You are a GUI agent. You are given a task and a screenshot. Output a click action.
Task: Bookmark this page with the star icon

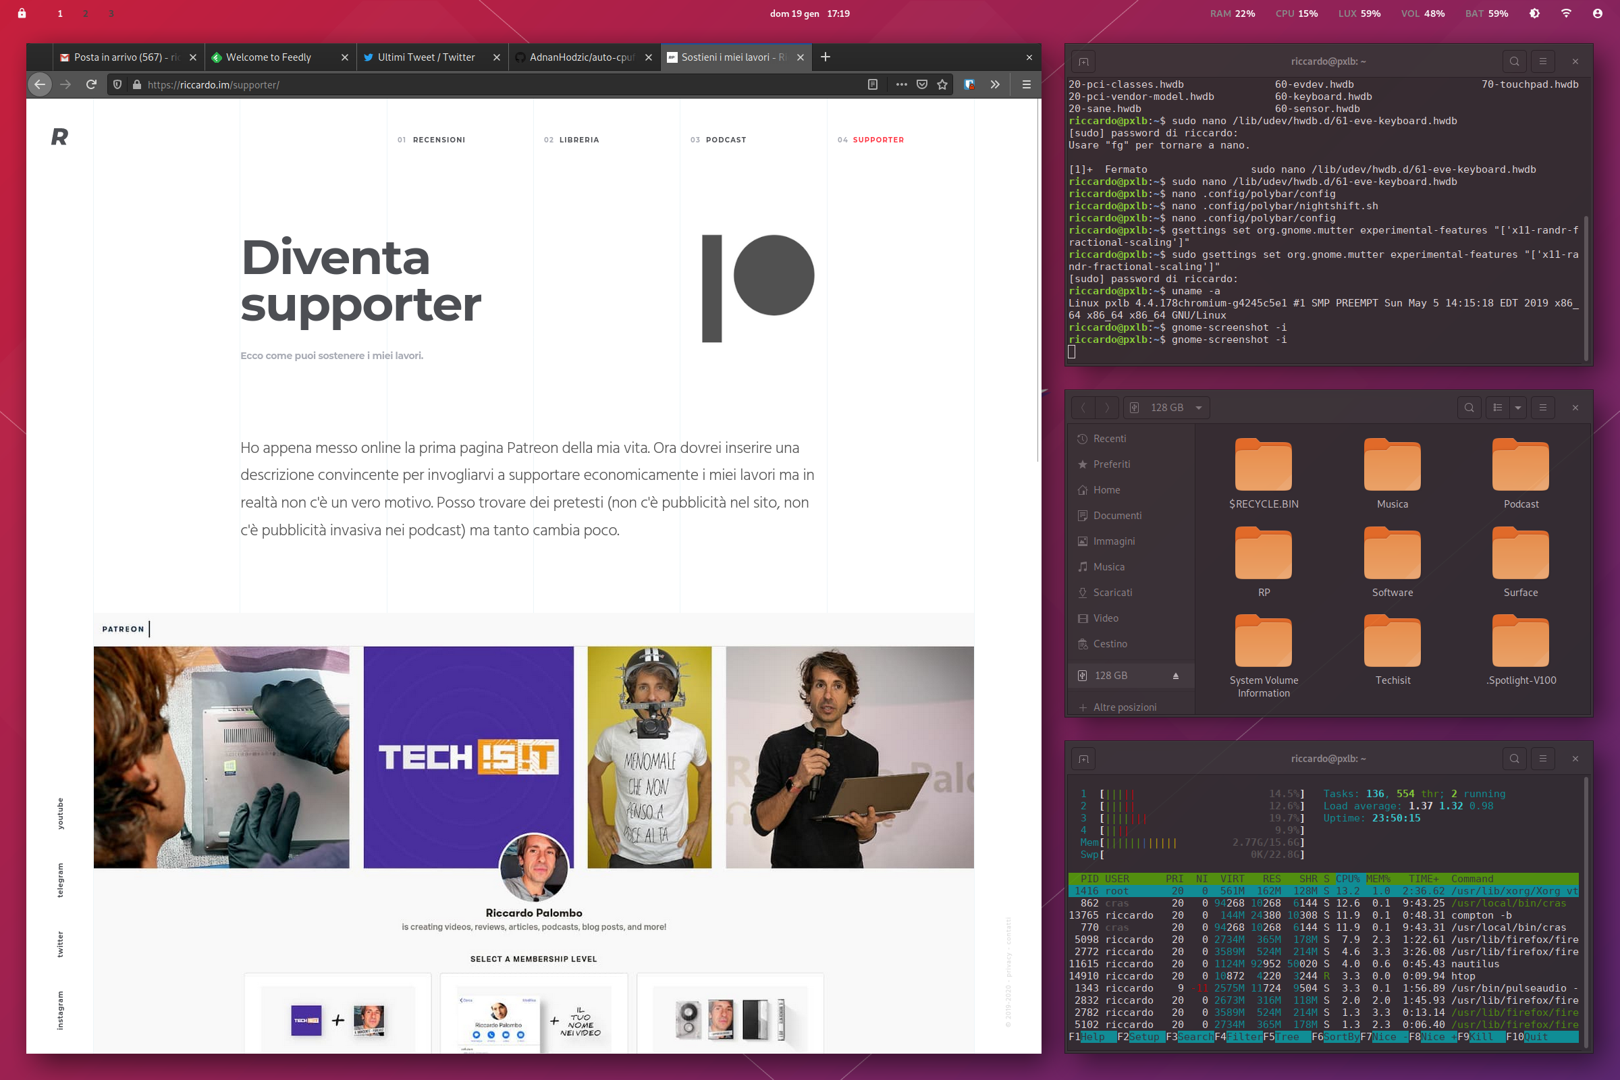[942, 85]
